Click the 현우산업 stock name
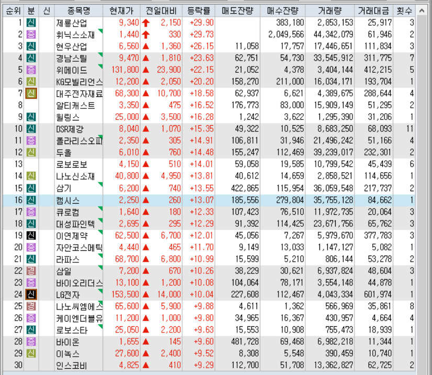This screenshot has height=375, width=432. click(72, 47)
